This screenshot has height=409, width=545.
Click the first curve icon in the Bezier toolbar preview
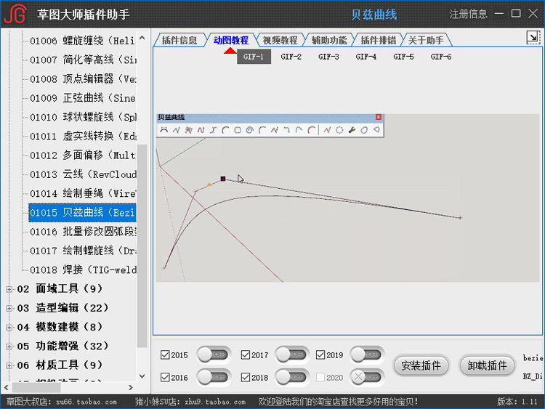coord(164,130)
